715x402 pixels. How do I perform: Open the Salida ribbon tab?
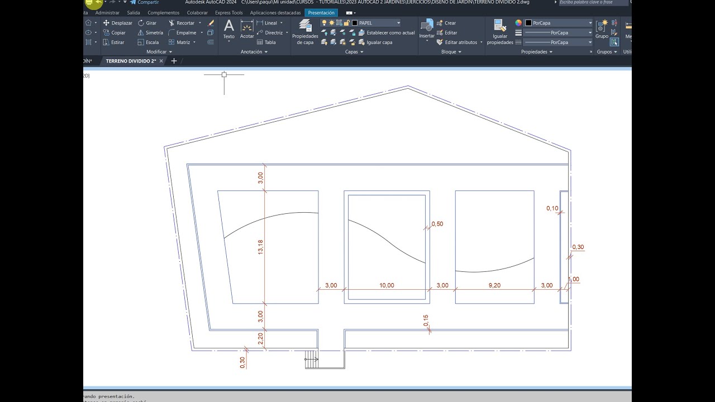pyautogui.click(x=134, y=12)
